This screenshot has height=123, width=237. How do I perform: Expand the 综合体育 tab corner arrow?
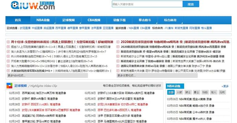point(182,23)
